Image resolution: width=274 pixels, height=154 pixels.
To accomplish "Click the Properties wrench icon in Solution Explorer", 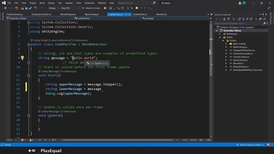I will (x=260, y=19).
